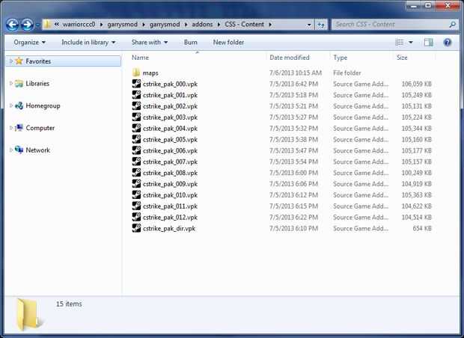Click the Search CSS - Content field
Image resolution: width=464 pixels, height=338 pixels.
pos(391,25)
